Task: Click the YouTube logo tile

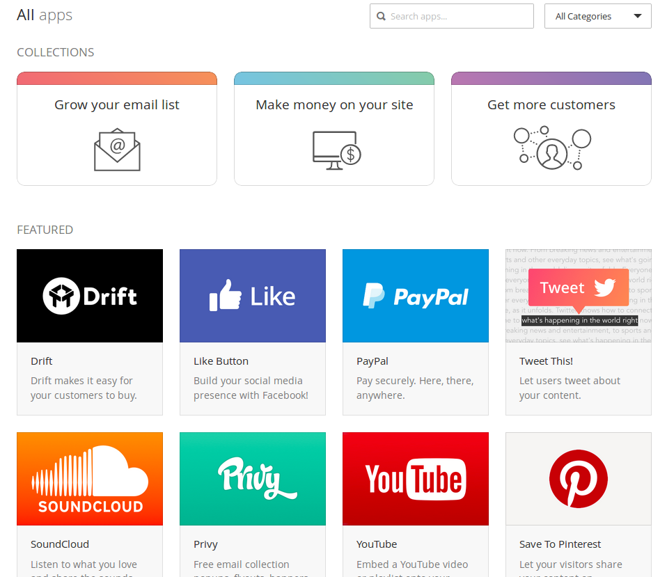Action: tap(416, 479)
